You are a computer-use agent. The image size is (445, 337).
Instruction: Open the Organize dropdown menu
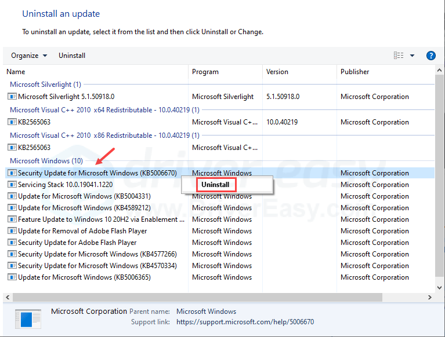tap(29, 56)
